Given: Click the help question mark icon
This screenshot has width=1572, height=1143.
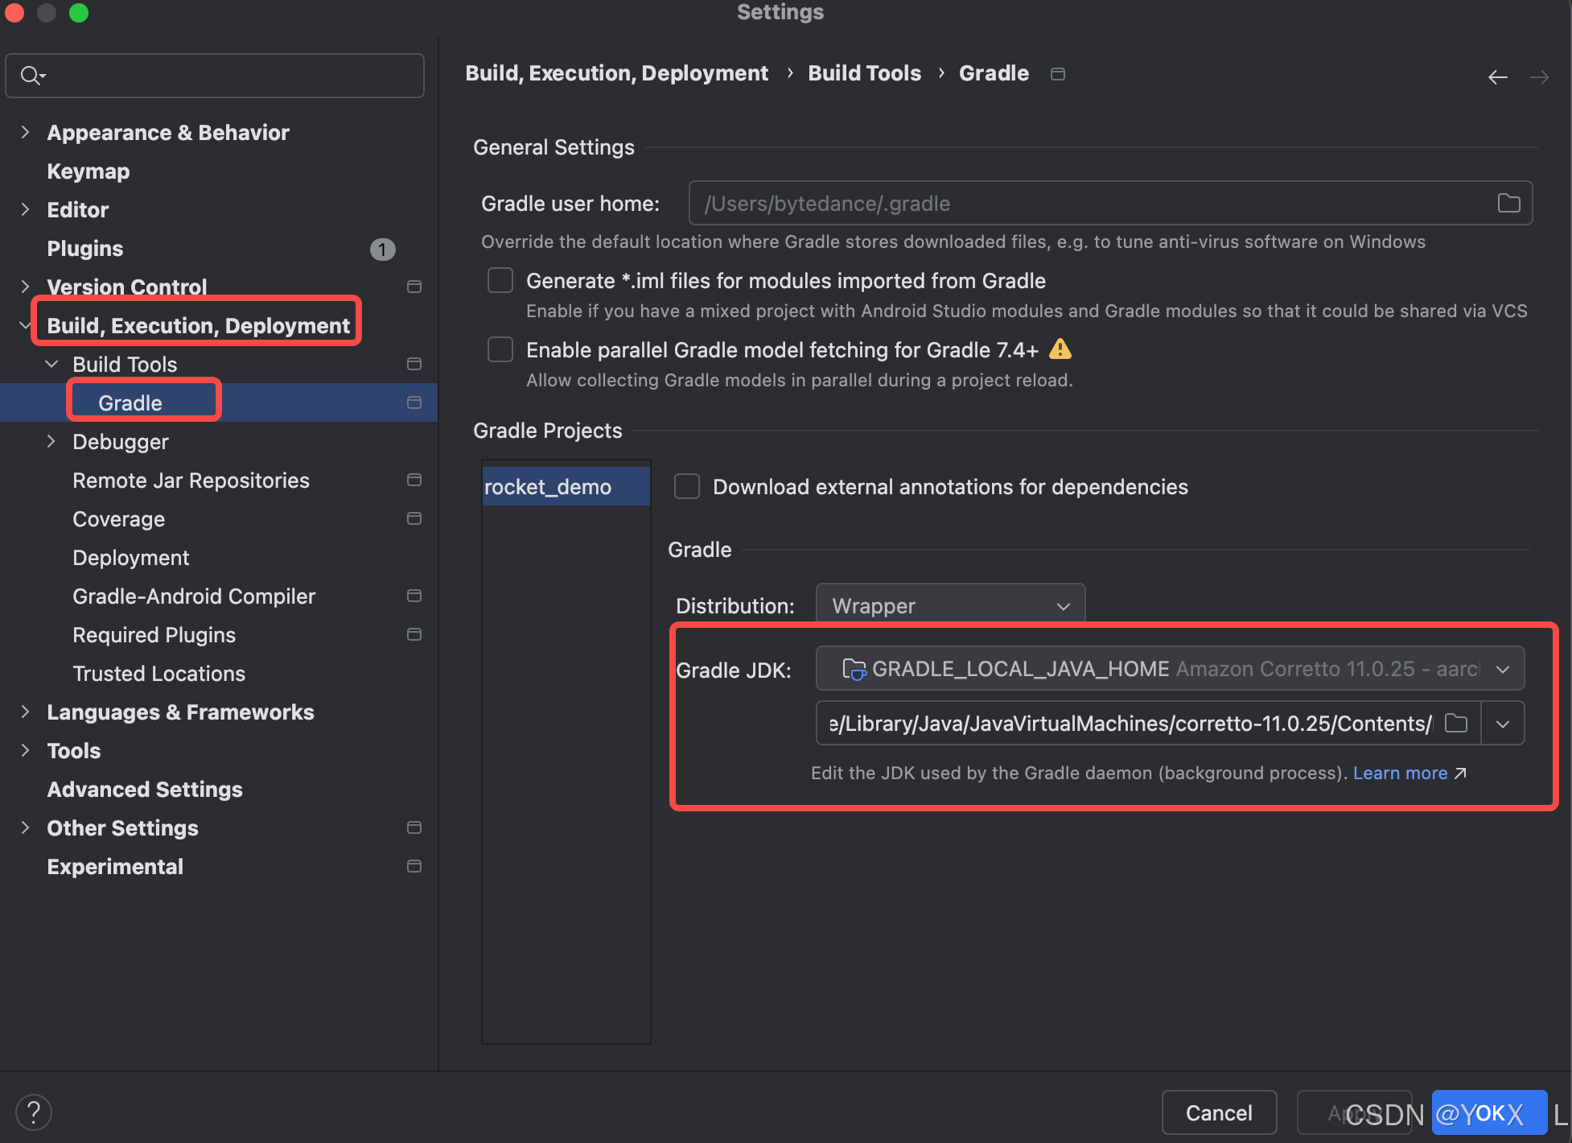Looking at the screenshot, I should coord(33,1112).
